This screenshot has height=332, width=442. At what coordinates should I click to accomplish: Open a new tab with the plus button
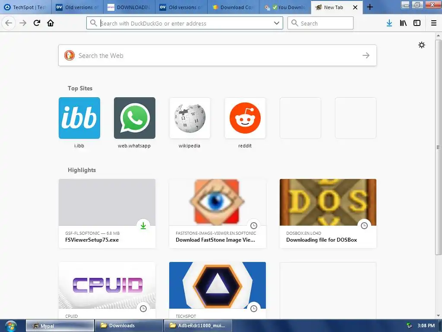click(x=370, y=7)
